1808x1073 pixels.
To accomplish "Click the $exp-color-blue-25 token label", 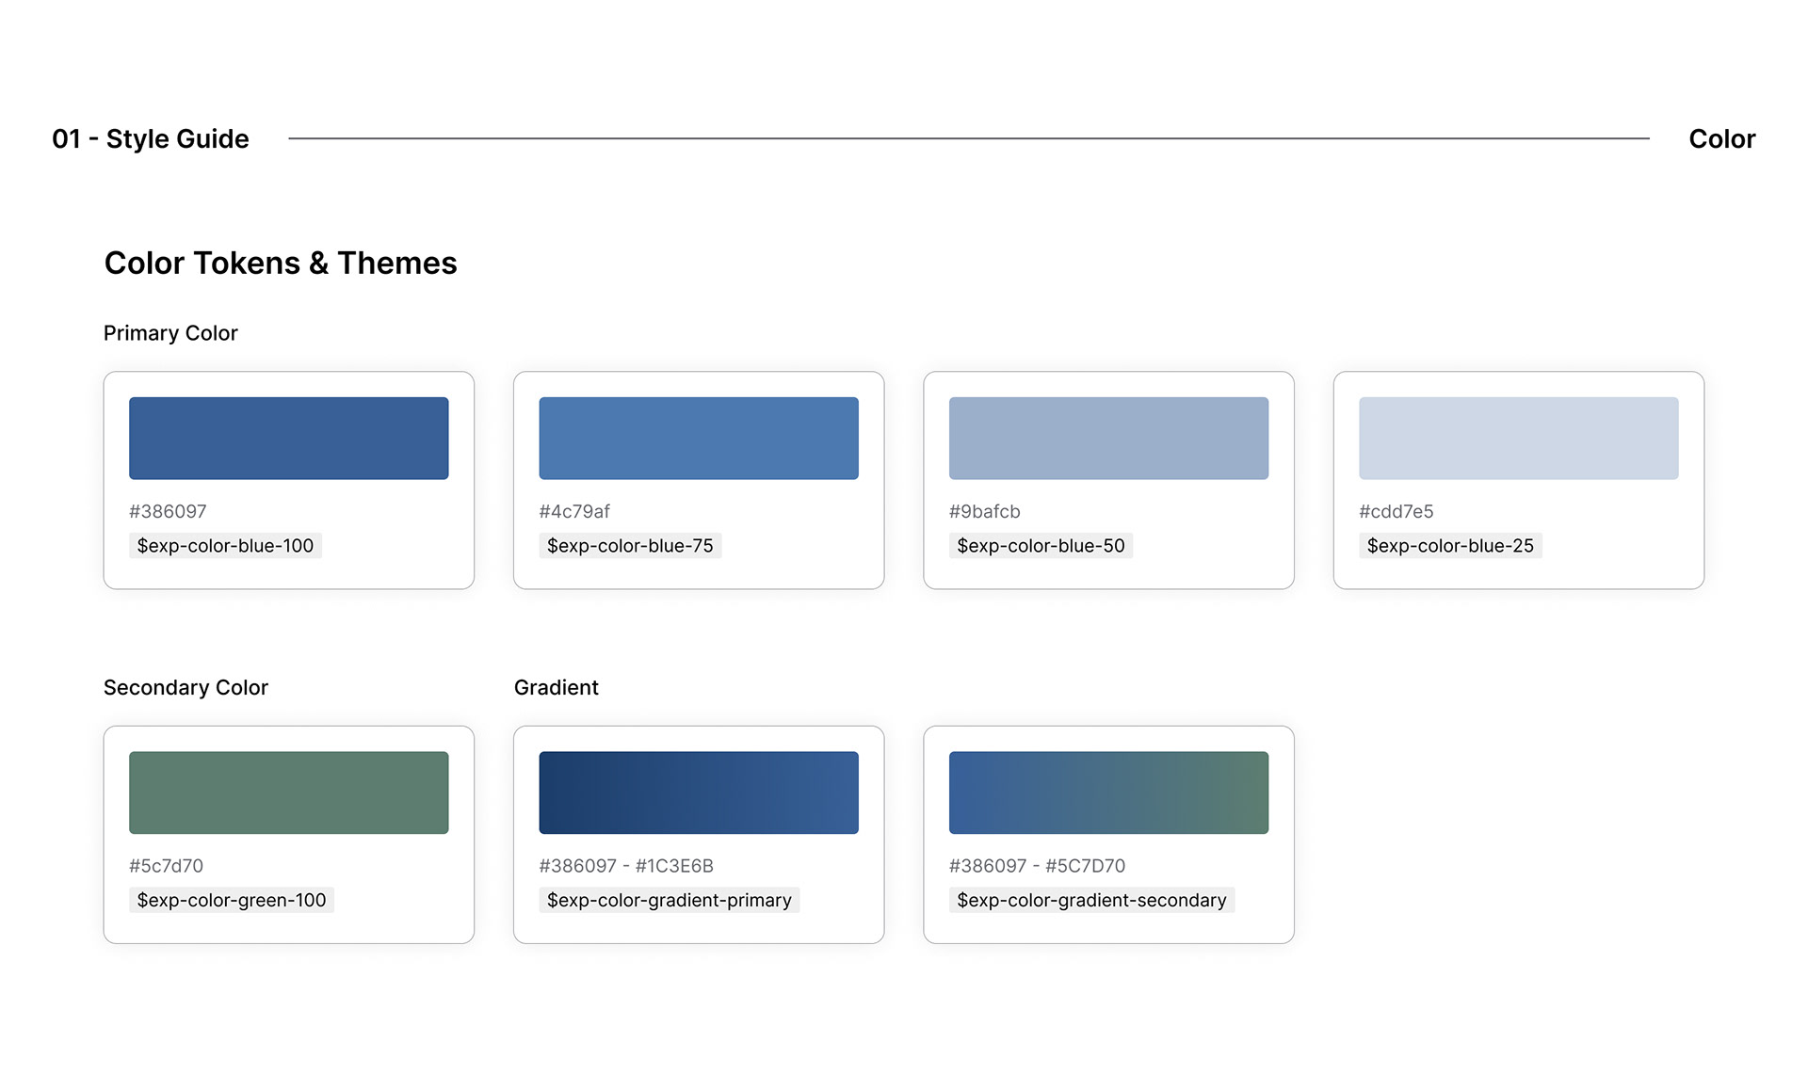I will 1450,546.
